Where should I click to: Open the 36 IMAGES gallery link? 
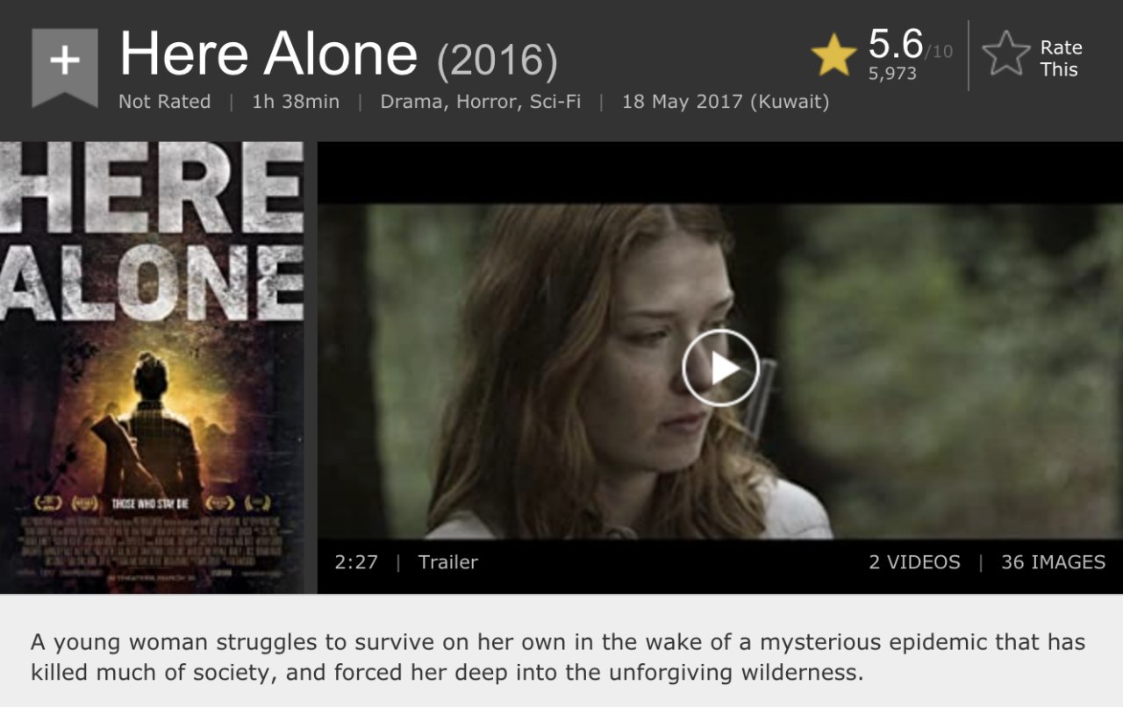coord(1053,562)
